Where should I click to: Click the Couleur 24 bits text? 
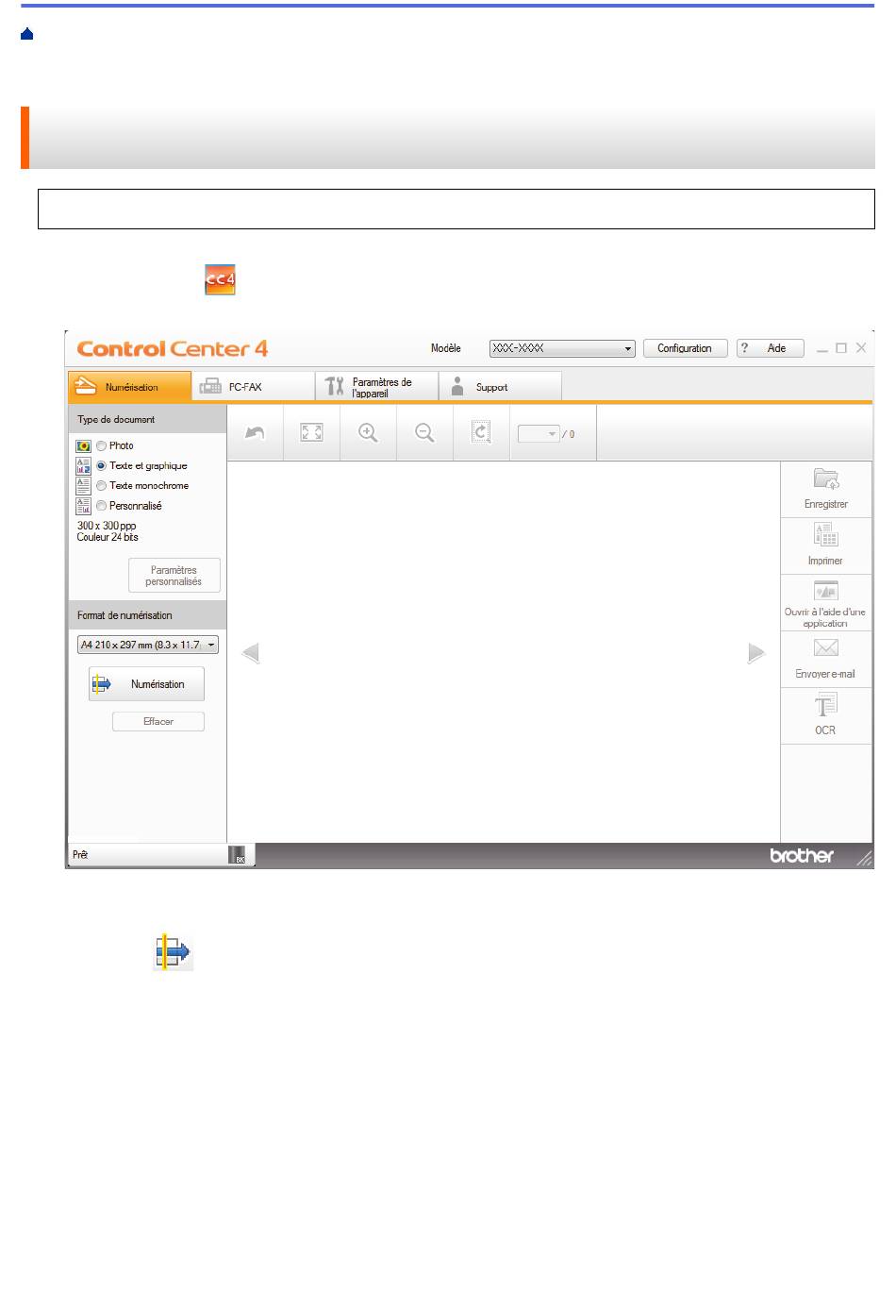pyautogui.click(x=108, y=537)
